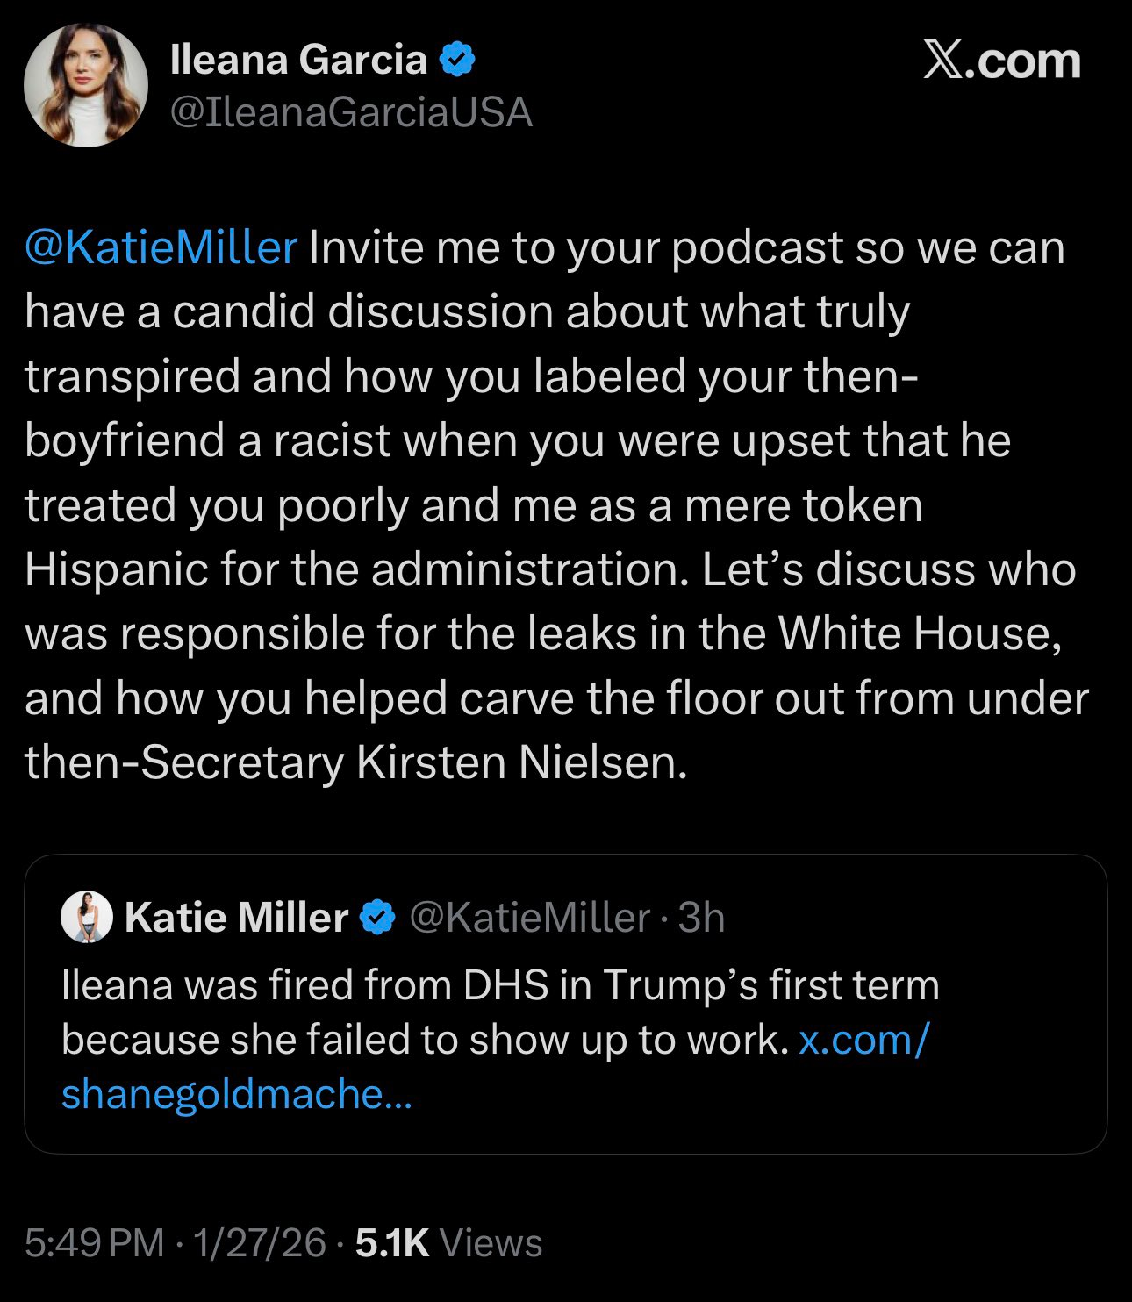Click the 3h timestamp on the quoted post
This screenshot has width=1132, height=1302.
[702, 918]
